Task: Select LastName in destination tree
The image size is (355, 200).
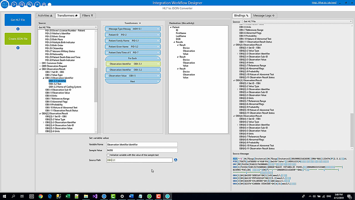Action: [181, 36]
